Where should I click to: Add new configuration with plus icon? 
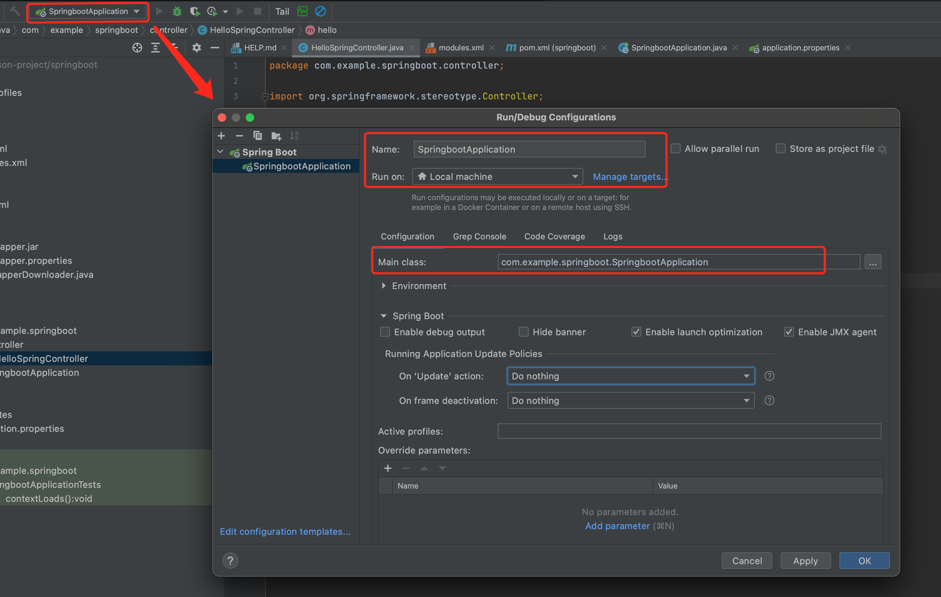click(x=221, y=136)
